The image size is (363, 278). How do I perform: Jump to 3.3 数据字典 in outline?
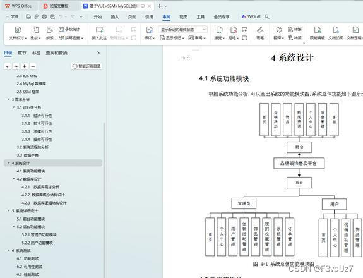[28, 155]
